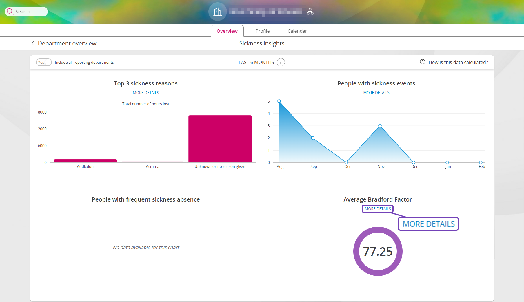Viewport: 524px width, 302px height.
Task: Open More Details for People with sickness events
Action: pos(376,93)
